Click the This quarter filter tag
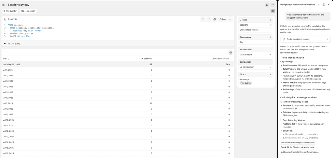Screen dimensions: 333x158 (x=246, y=83)
